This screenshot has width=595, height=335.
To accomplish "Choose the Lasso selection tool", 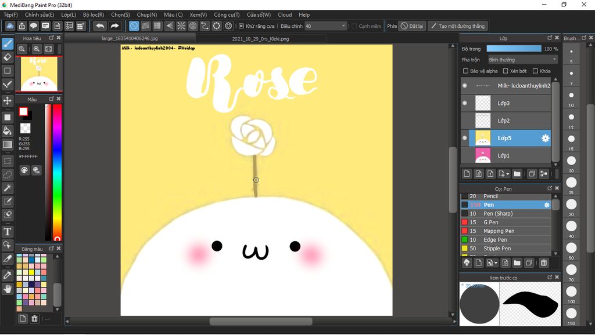I will pyautogui.click(x=7, y=175).
